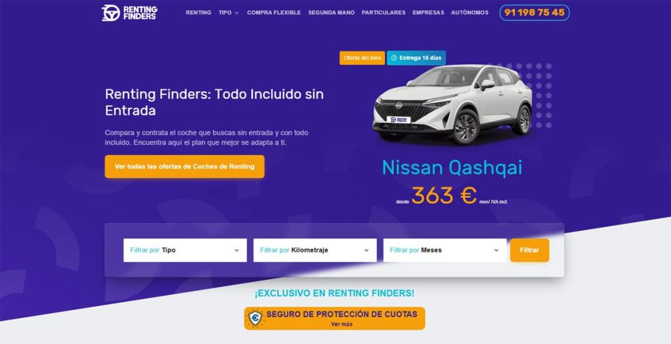671x344 pixels.
Task: Click Ver todas las ofertas de Coches de Renting
Action: 184,166
